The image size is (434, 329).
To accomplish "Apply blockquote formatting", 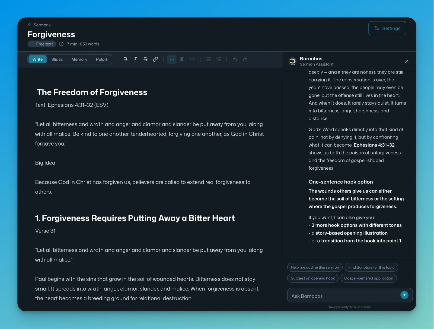I will [x=182, y=59].
